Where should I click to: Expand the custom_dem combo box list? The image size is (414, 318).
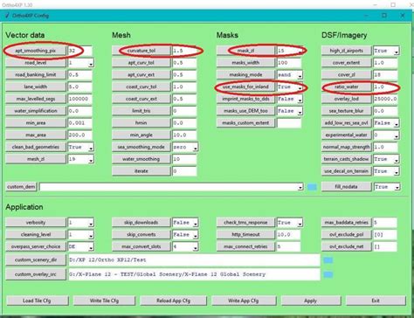[x=300, y=187]
